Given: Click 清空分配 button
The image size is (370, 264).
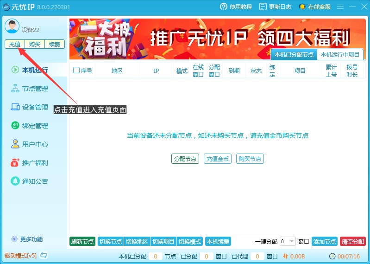Looking at the screenshot, I should (353, 242).
